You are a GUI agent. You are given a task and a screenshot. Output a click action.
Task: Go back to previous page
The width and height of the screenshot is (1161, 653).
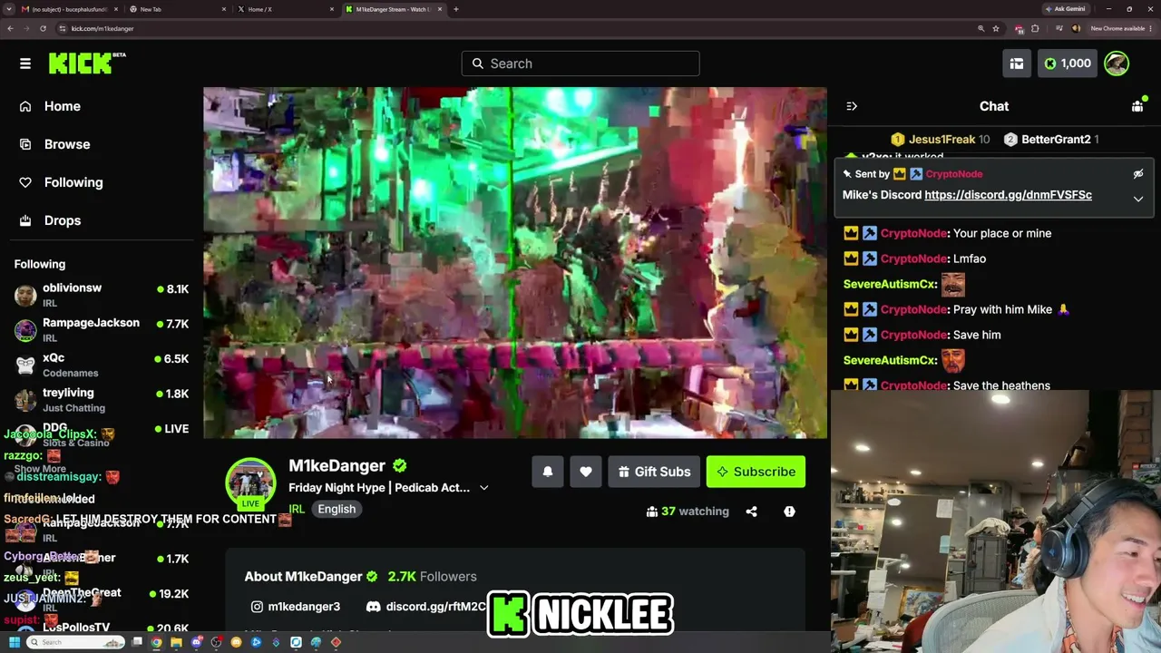(10, 28)
